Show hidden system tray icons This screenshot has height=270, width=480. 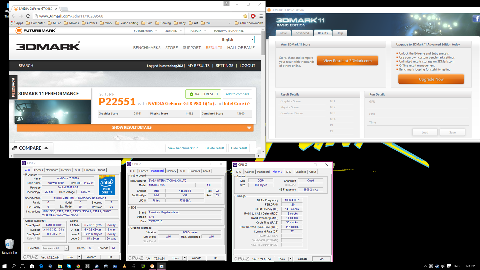click(425, 266)
